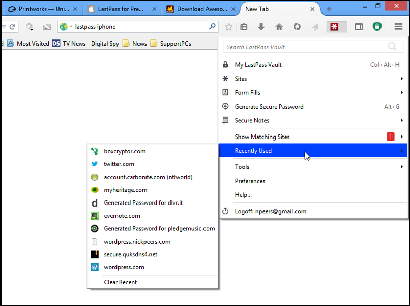Click the sync arrows icon
The height and width of the screenshot is (306, 410).
pyautogui.click(x=297, y=27)
